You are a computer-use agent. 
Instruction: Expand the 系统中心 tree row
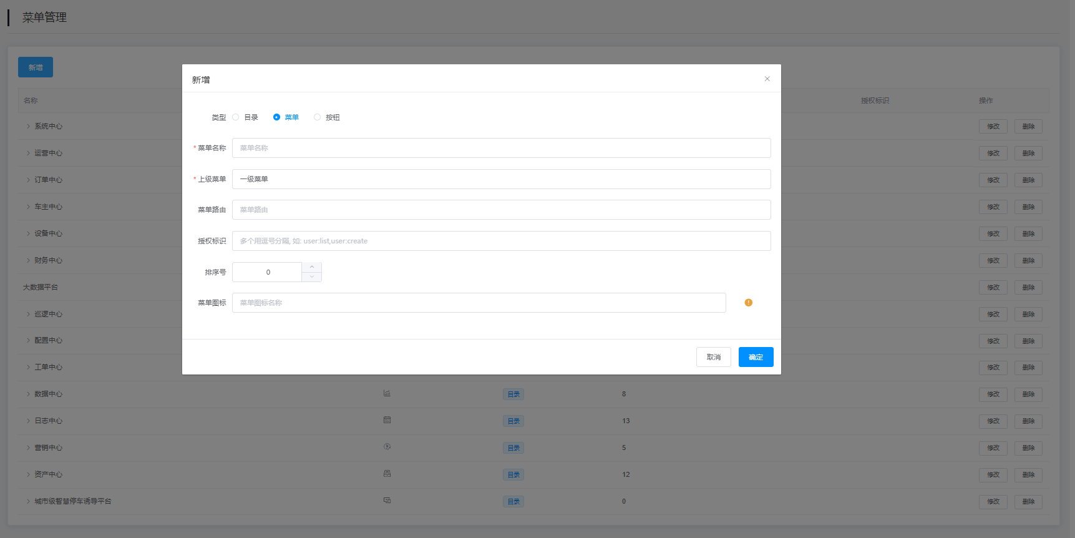[28, 126]
